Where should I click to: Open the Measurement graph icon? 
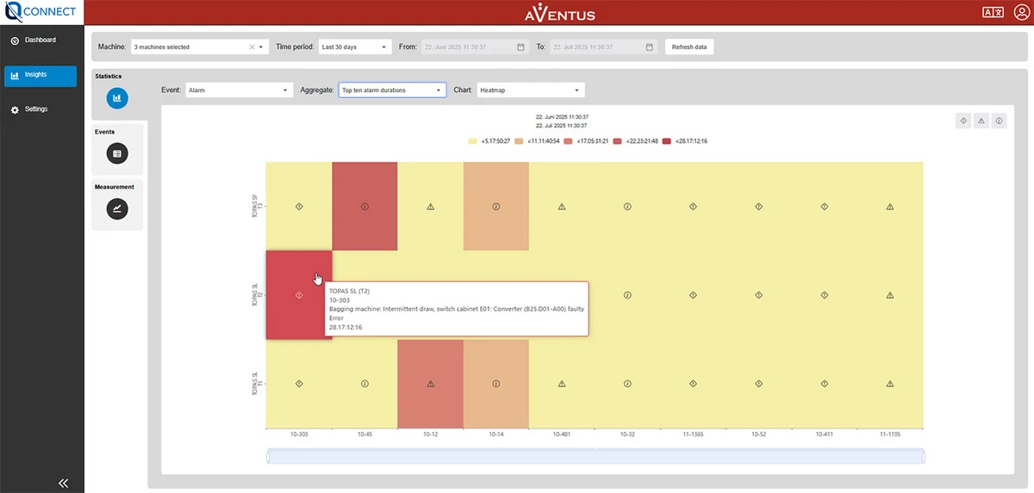click(117, 208)
